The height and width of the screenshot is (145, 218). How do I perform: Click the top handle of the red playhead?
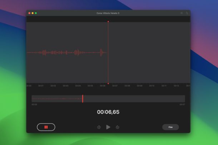(108, 21)
